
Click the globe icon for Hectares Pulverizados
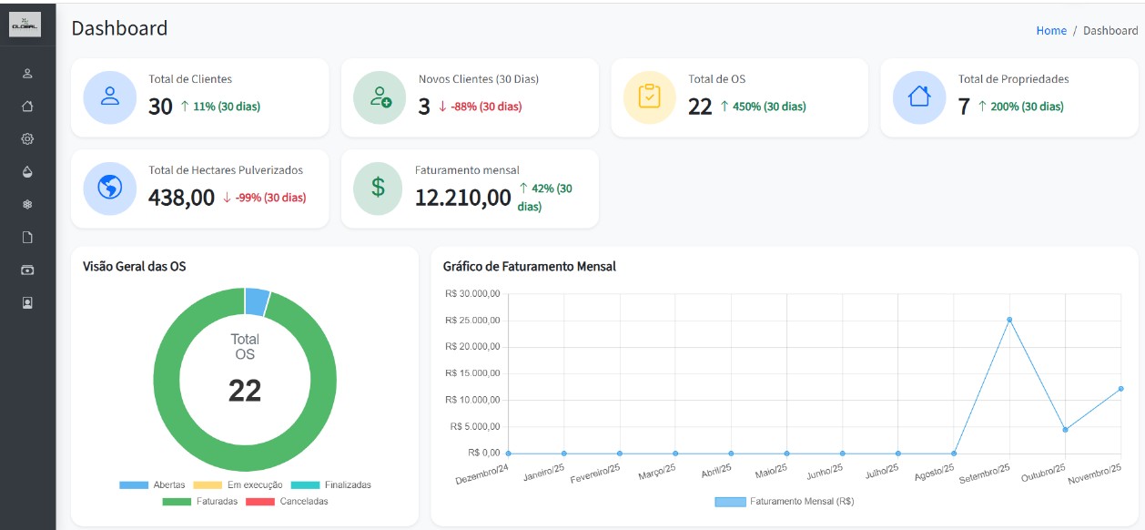(110, 188)
